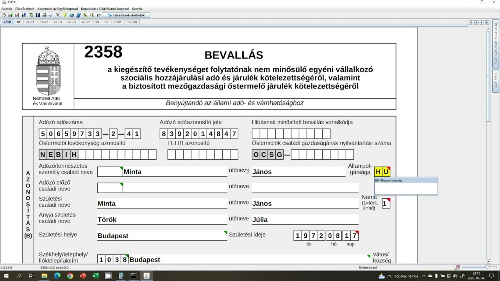Switch to the 02 tab
This screenshot has height=281, width=500.
(x=97, y=22)
